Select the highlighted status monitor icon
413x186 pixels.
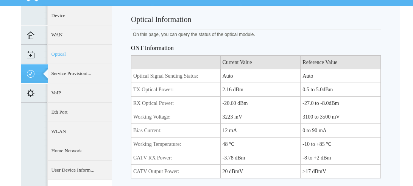[31, 74]
